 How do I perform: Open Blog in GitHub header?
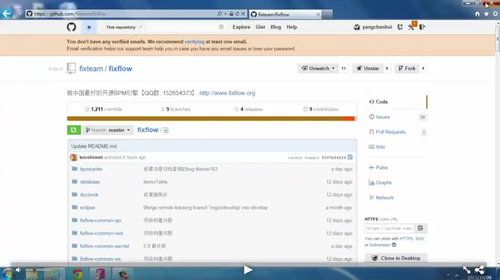pyautogui.click(x=276, y=27)
